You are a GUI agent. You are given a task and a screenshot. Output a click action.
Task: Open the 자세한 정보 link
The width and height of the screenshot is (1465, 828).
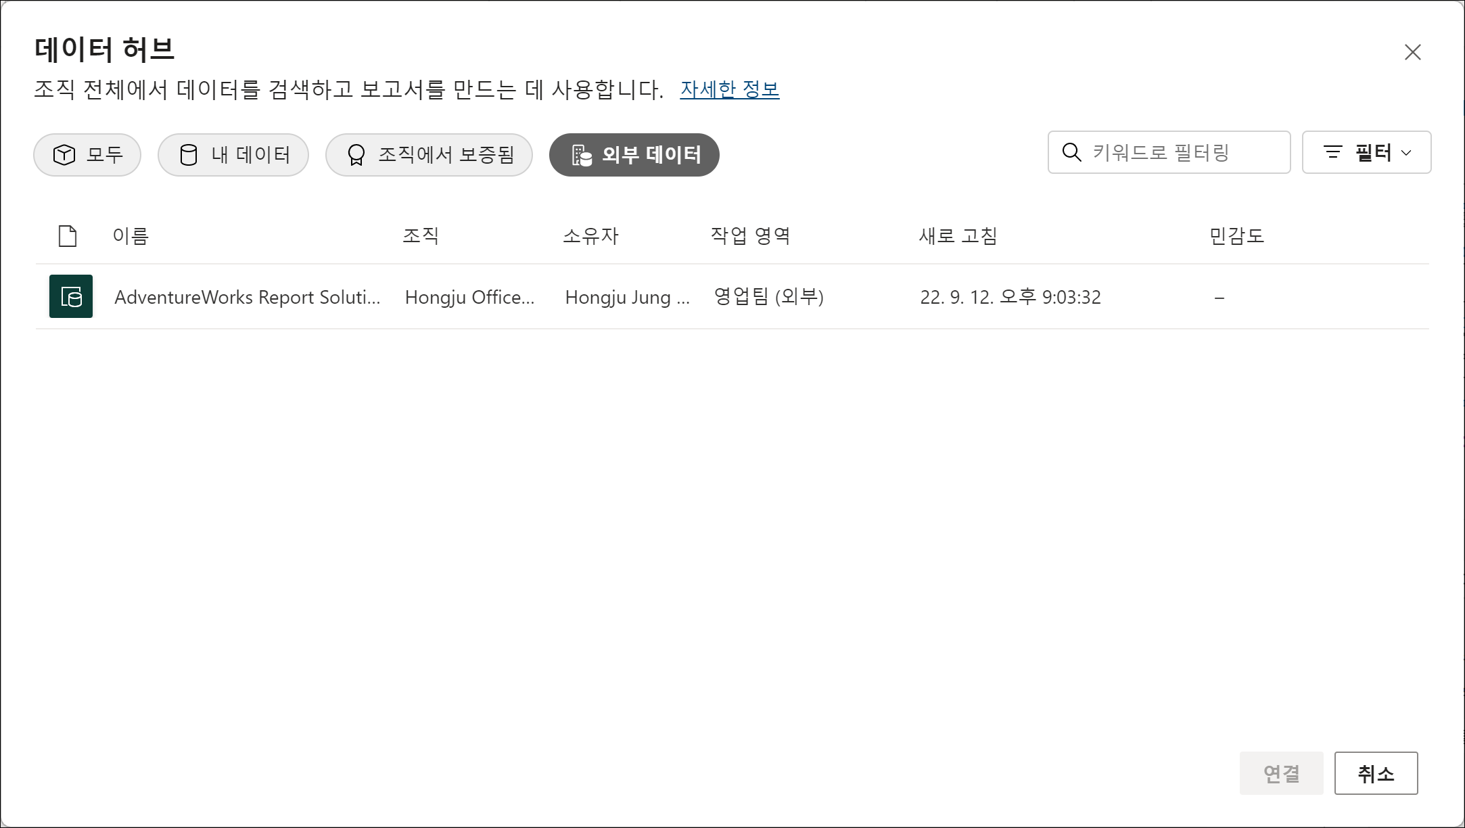pyautogui.click(x=729, y=89)
